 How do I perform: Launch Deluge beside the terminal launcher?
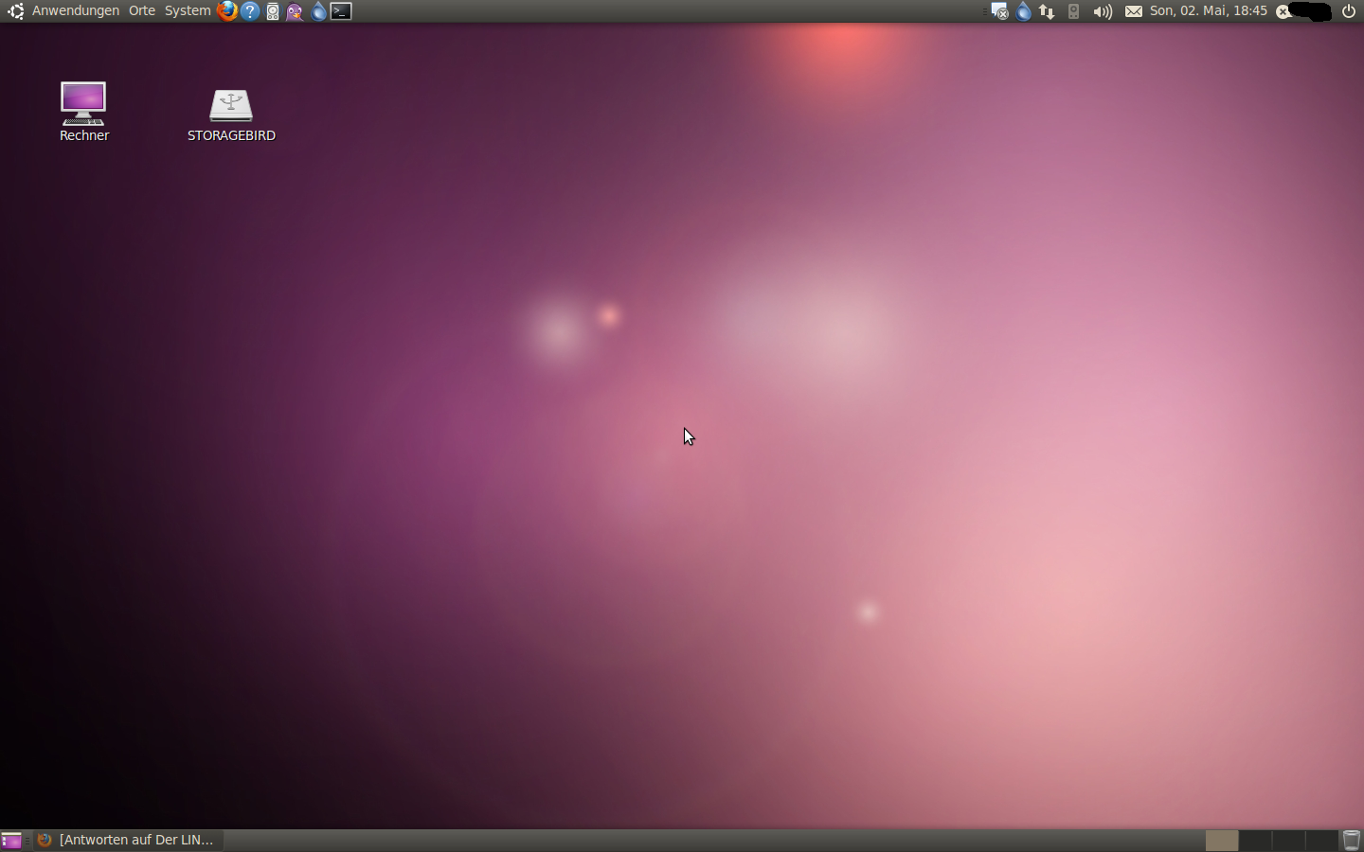(318, 11)
